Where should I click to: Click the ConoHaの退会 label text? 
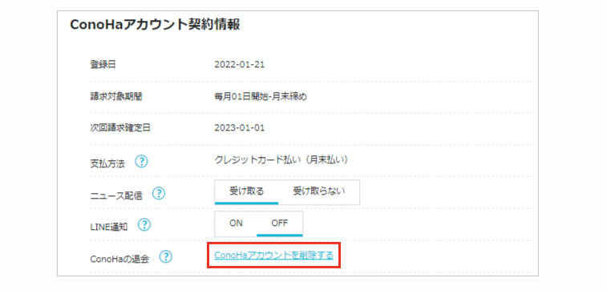119,259
